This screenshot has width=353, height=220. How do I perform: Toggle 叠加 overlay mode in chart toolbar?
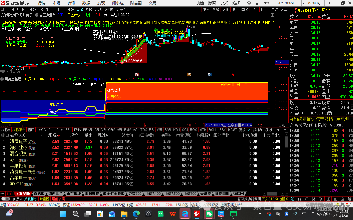pos(216,9)
